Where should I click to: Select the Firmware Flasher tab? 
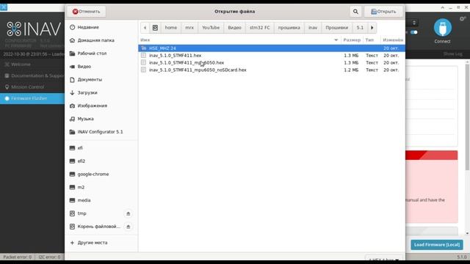pos(32,98)
